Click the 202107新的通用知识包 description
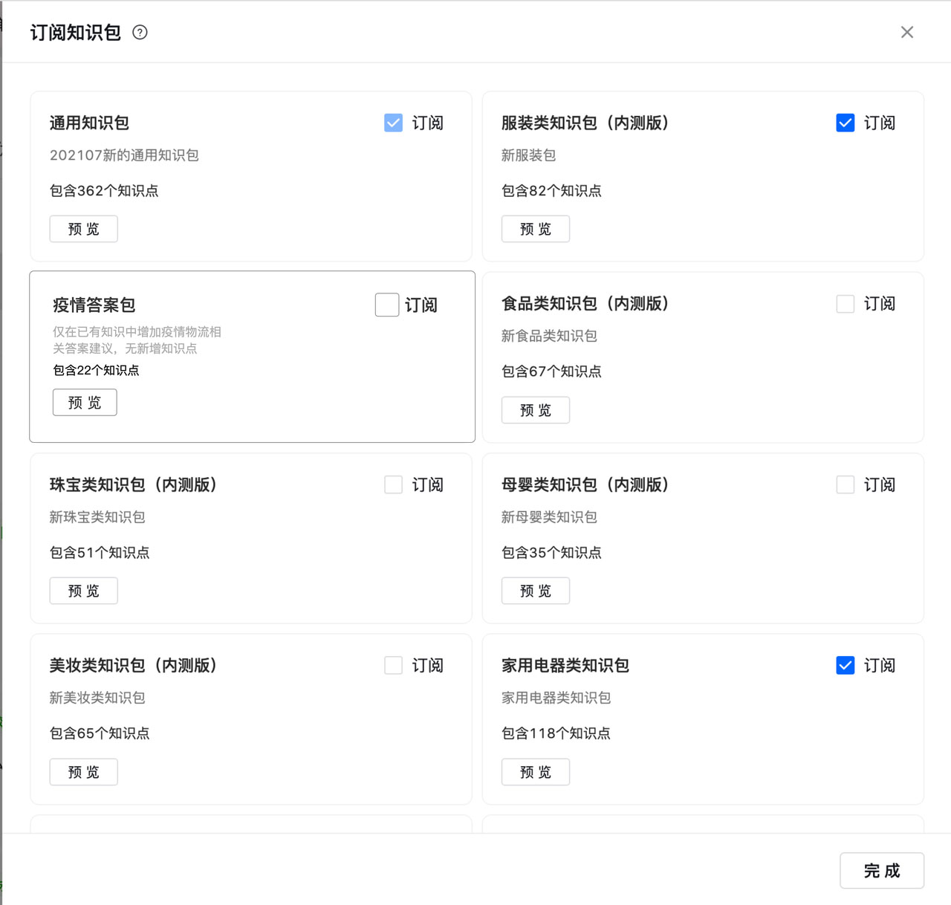Screen dimensions: 951x905 [x=124, y=155]
